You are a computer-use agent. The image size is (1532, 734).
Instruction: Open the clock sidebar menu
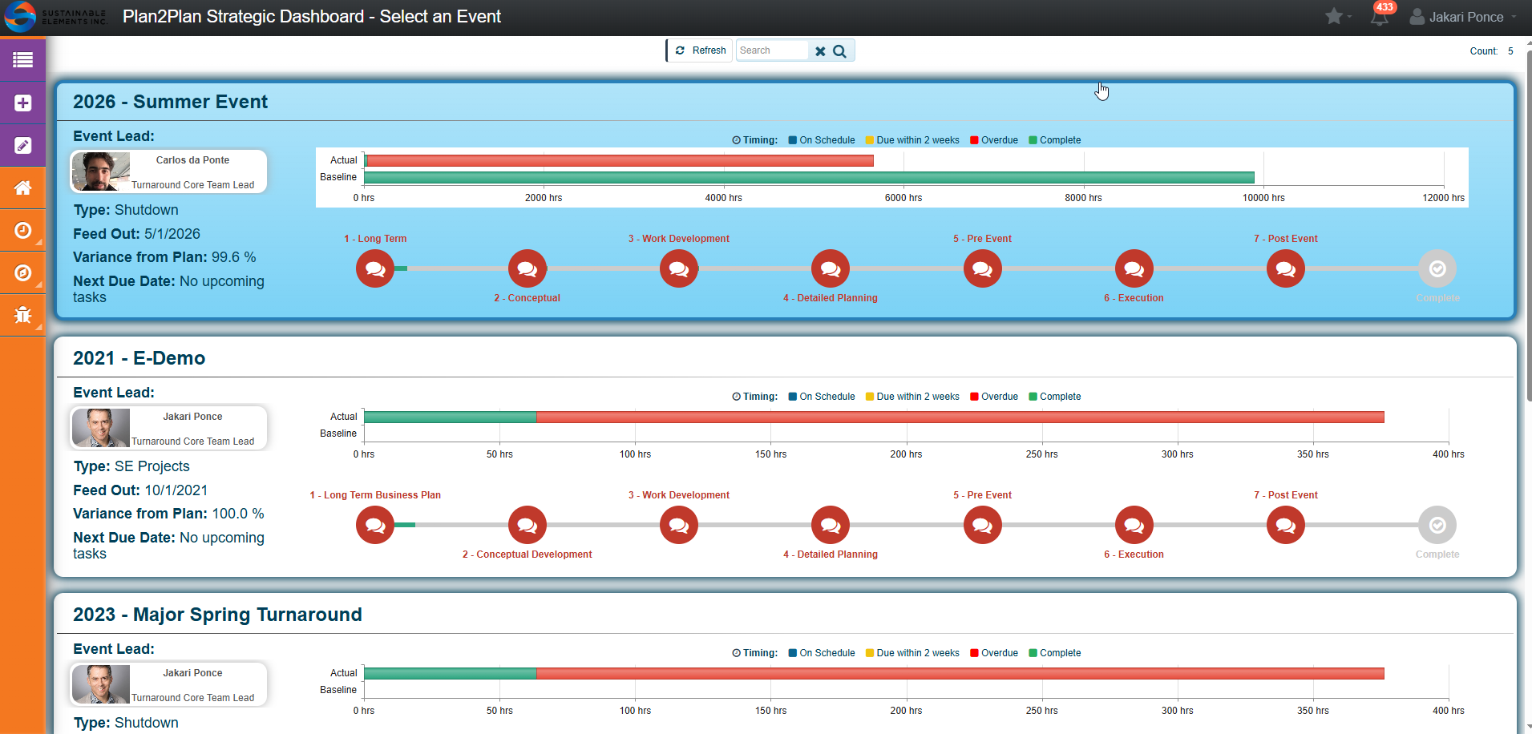[x=22, y=231]
